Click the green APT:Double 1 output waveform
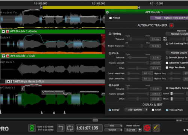188x135 pixels. (x=53, y=99)
